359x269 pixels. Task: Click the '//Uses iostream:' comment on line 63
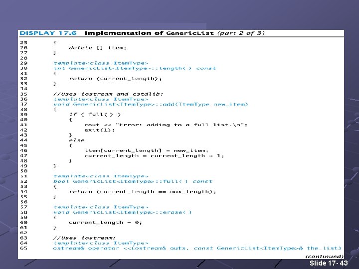coord(84,238)
